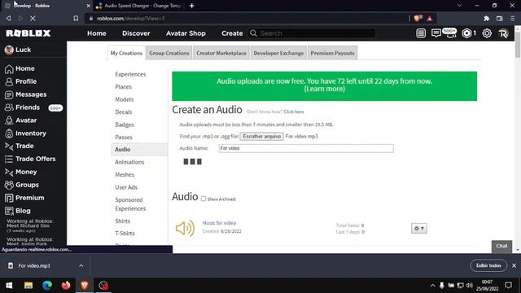
Task: Open Firefox from the taskbar
Action: [x=66, y=286]
